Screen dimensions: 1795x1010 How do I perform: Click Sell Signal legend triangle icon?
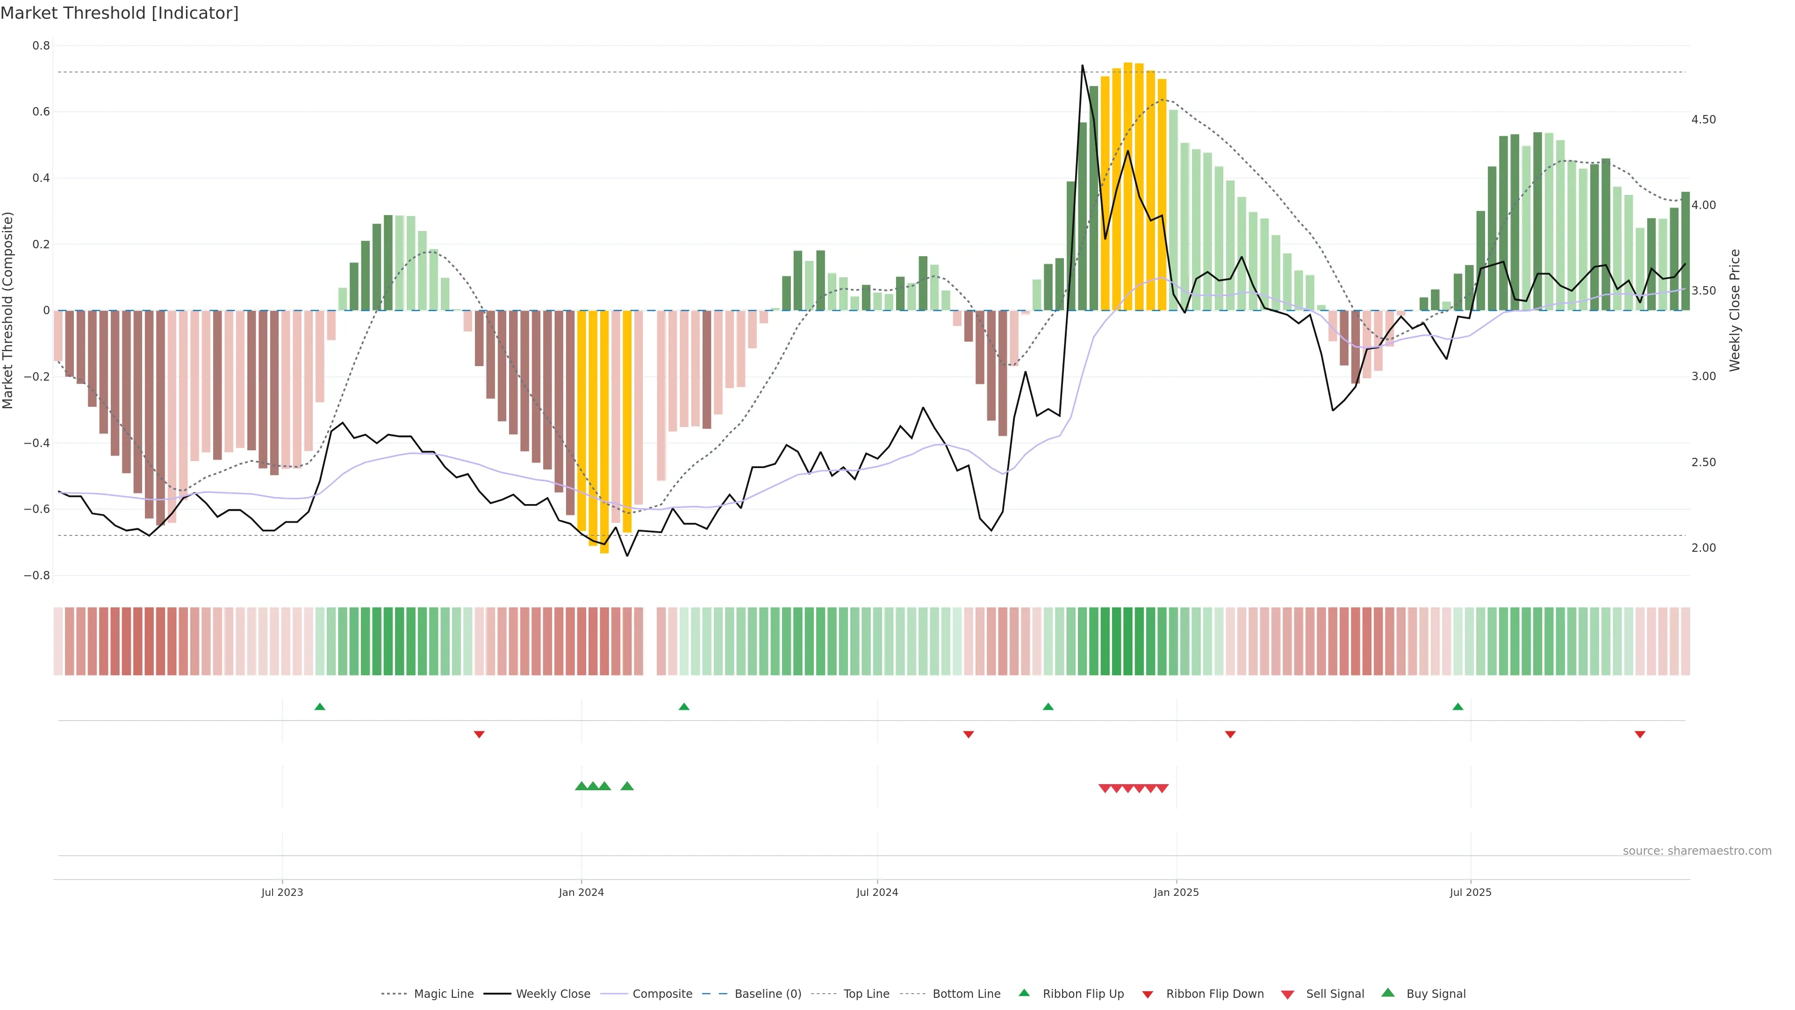1288,995
